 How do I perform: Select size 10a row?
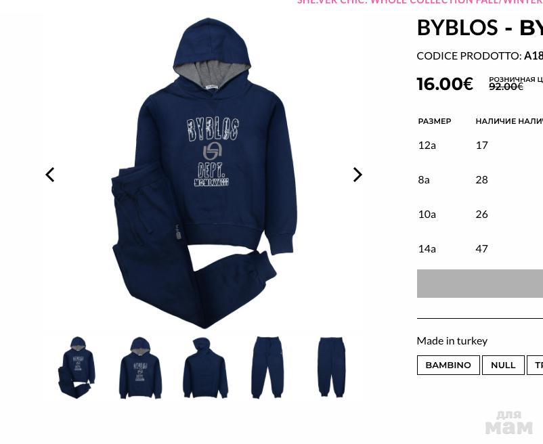480,214
